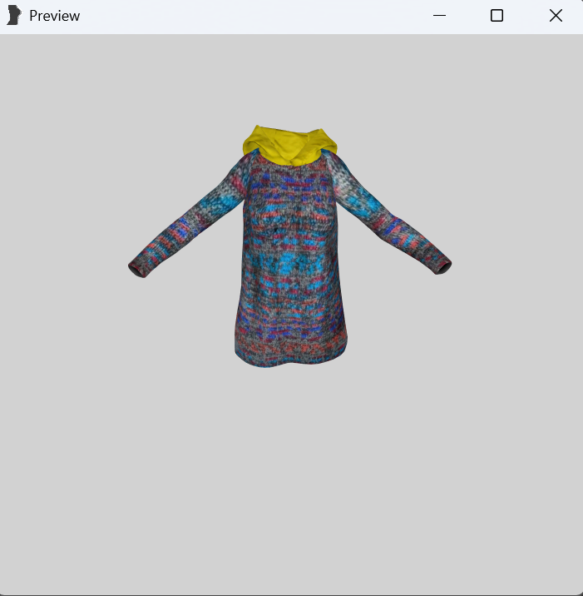This screenshot has width=583, height=596.
Task: Click the Preview title text
Action: pos(54,16)
